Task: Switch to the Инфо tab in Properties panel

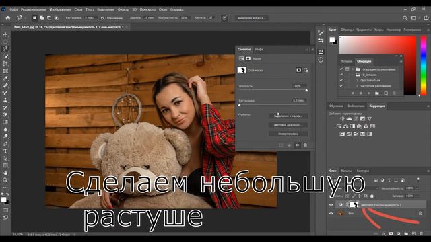Action: click(x=259, y=49)
